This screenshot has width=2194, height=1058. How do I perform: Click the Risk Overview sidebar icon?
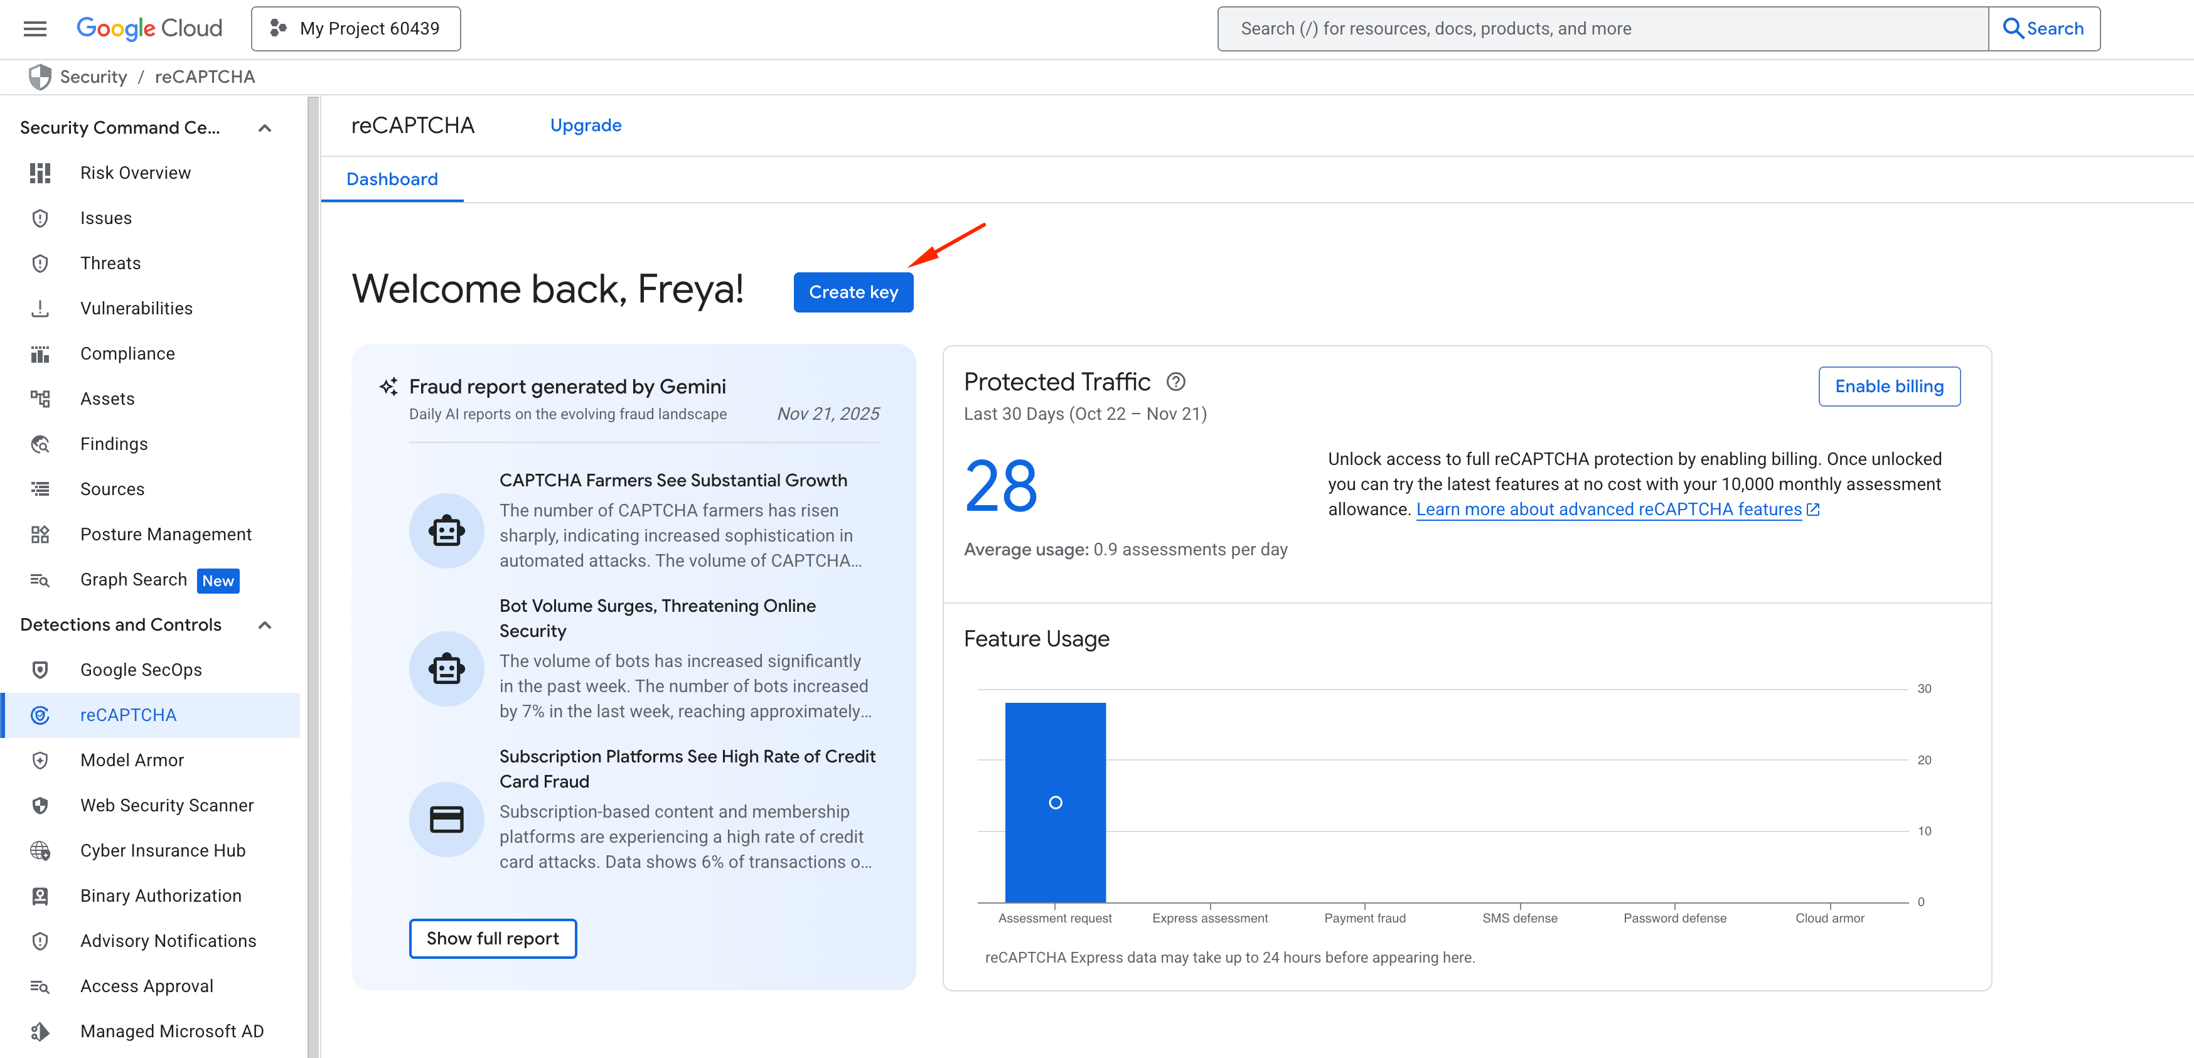coord(40,173)
